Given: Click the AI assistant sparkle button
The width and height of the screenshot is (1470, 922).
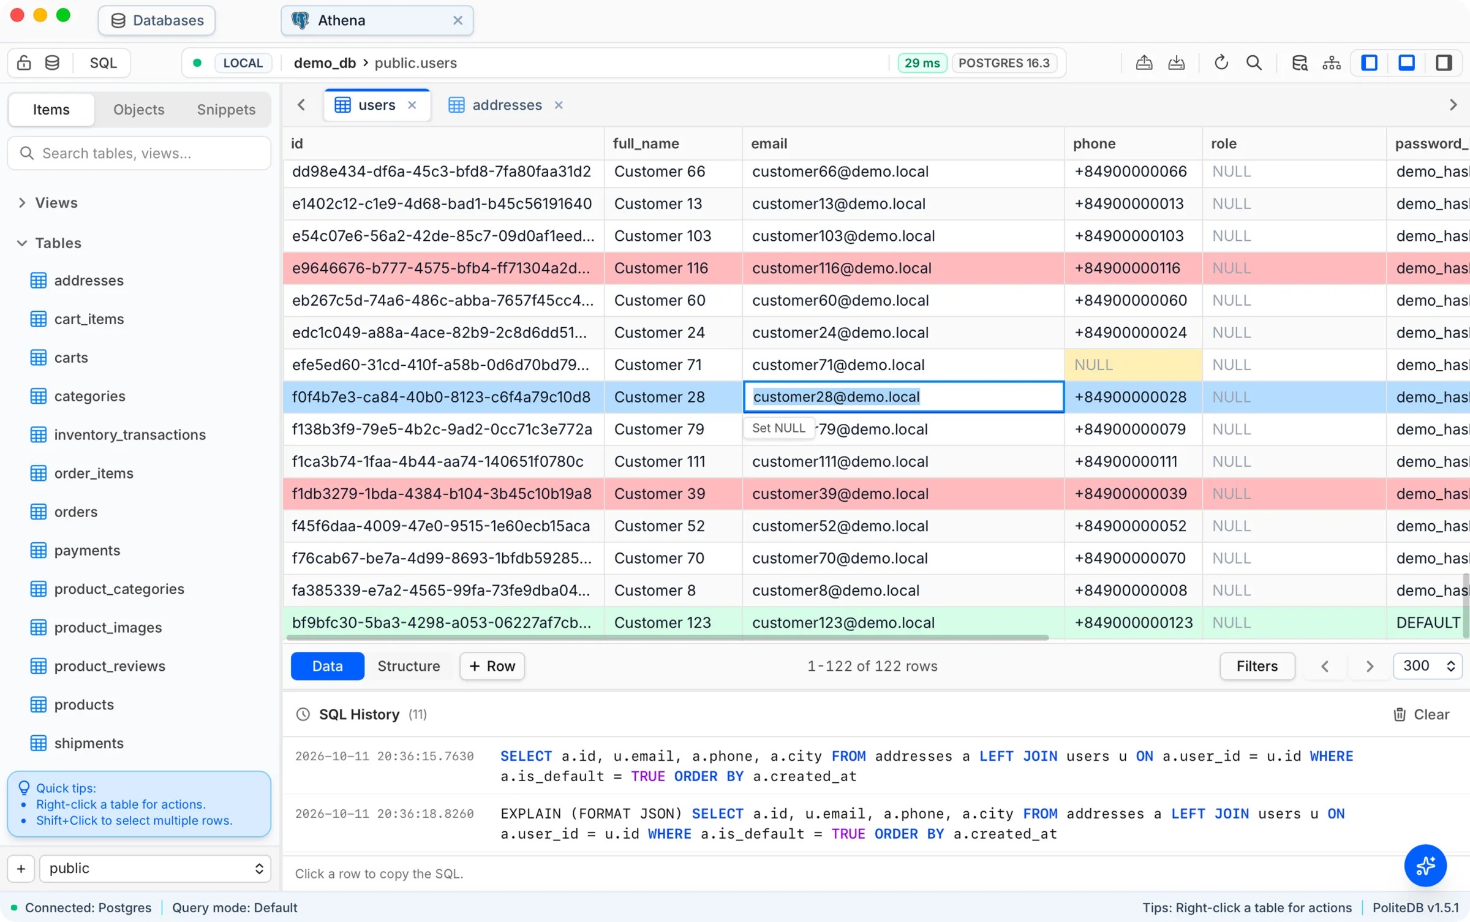Looking at the screenshot, I should [1425, 865].
